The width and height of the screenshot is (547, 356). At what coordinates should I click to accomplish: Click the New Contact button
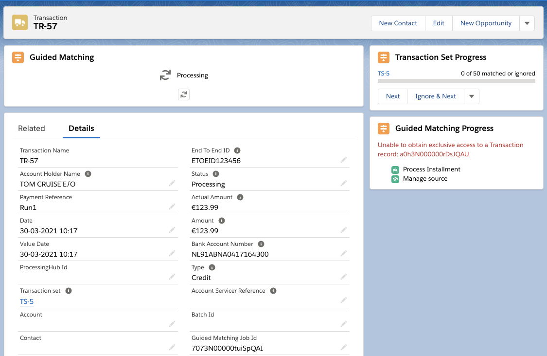point(398,23)
